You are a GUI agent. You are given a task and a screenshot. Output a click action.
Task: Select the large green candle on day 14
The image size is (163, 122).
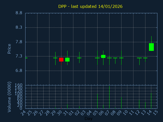pyautogui.click(x=151, y=47)
